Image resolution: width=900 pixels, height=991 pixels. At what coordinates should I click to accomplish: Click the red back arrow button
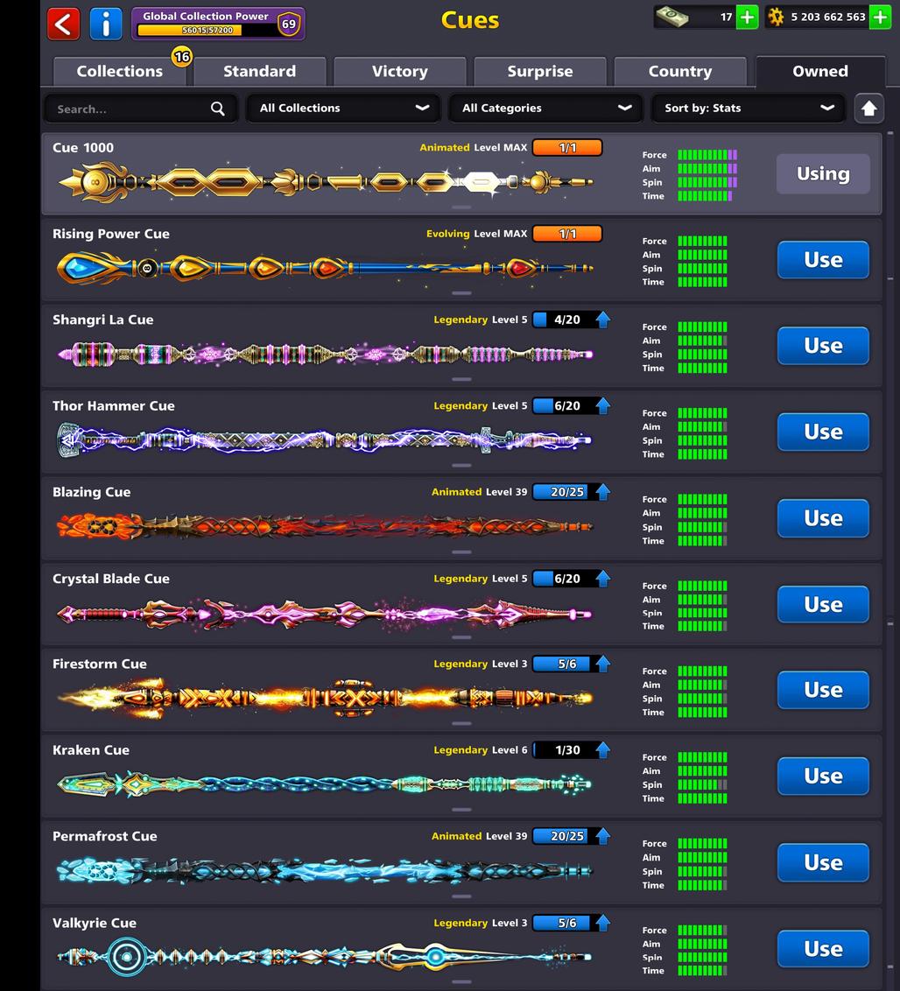(63, 24)
